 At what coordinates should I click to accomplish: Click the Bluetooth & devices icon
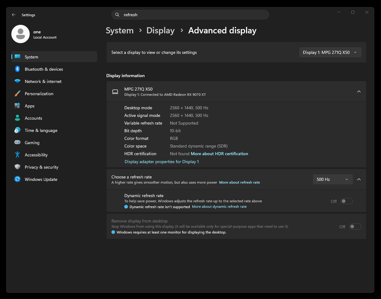coord(17,69)
